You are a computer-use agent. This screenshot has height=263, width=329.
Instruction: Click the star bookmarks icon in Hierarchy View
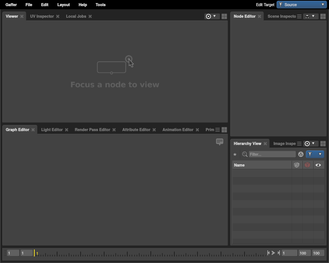pyautogui.click(x=235, y=154)
